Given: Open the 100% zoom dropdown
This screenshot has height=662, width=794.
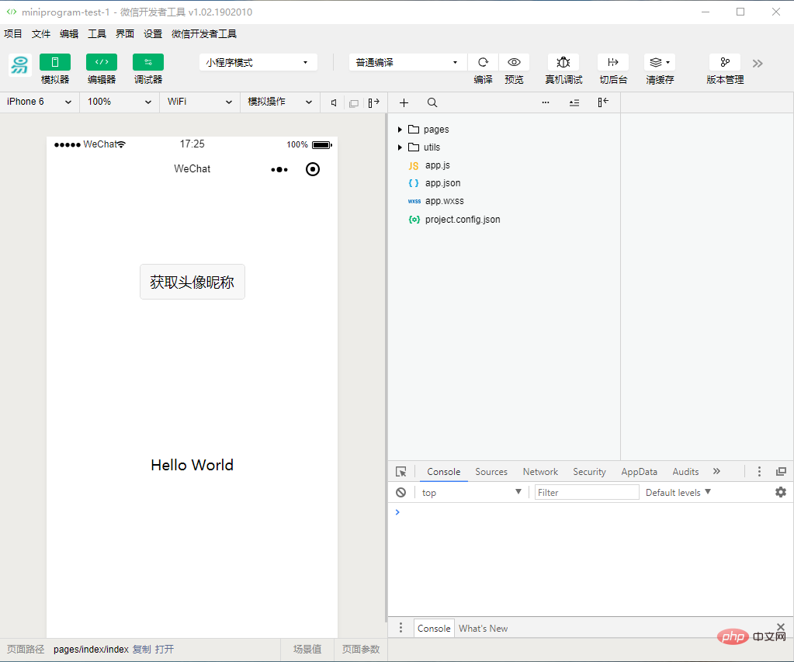Looking at the screenshot, I should [x=119, y=102].
